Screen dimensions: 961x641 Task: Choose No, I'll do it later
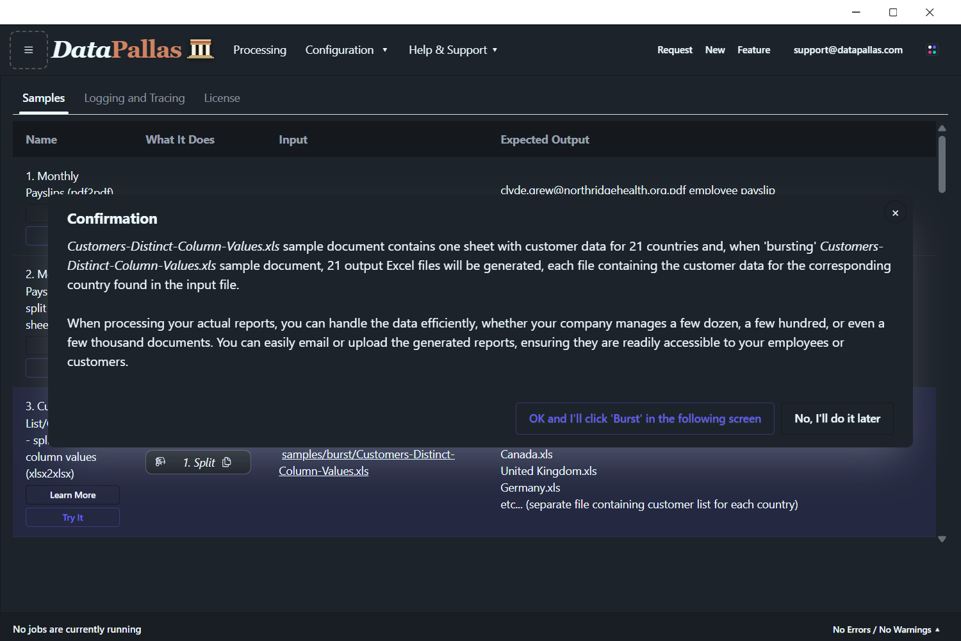837,419
